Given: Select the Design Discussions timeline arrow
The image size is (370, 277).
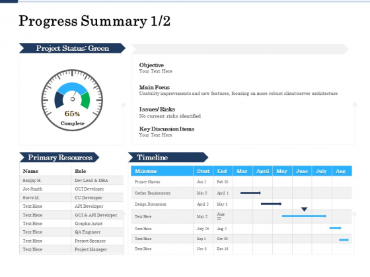Looking at the screenshot, I should (x=271, y=204).
